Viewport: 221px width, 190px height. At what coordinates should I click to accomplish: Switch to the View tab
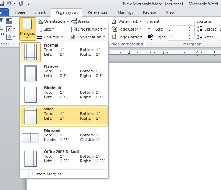point(170,12)
